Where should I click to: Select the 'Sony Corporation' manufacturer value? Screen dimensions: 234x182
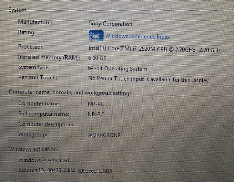point(110,24)
